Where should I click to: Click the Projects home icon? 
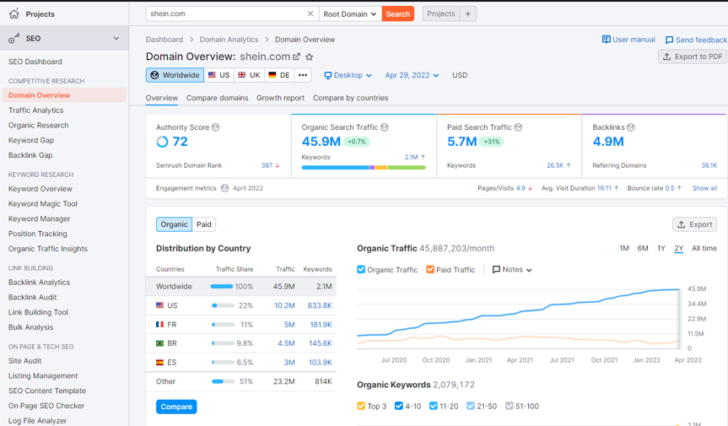click(14, 14)
